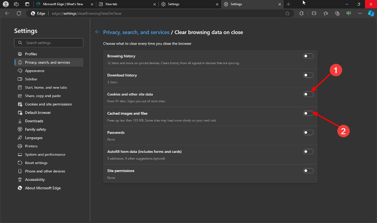Click the Edge logo in address bar
Screen dimensions: 377x223
coord(33,14)
